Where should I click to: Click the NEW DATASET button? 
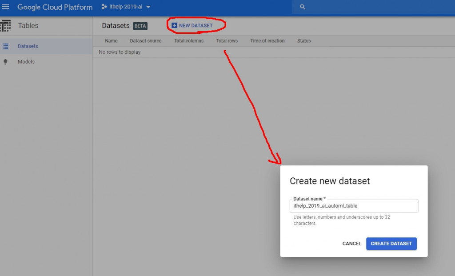pyautogui.click(x=192, y=25)
